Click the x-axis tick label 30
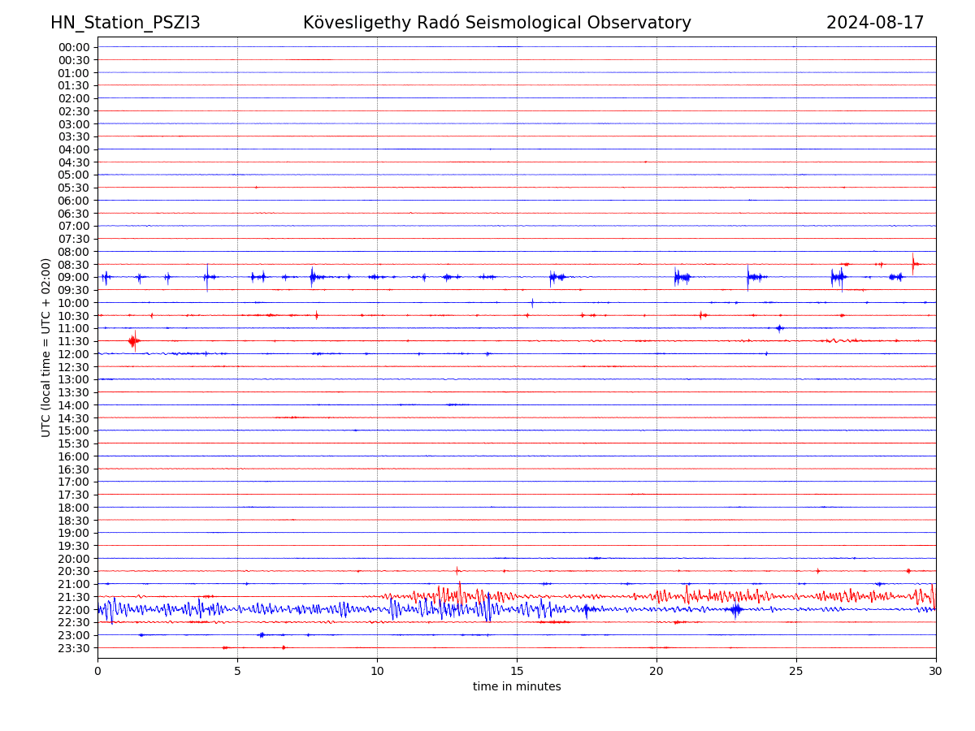 point(936,672)
